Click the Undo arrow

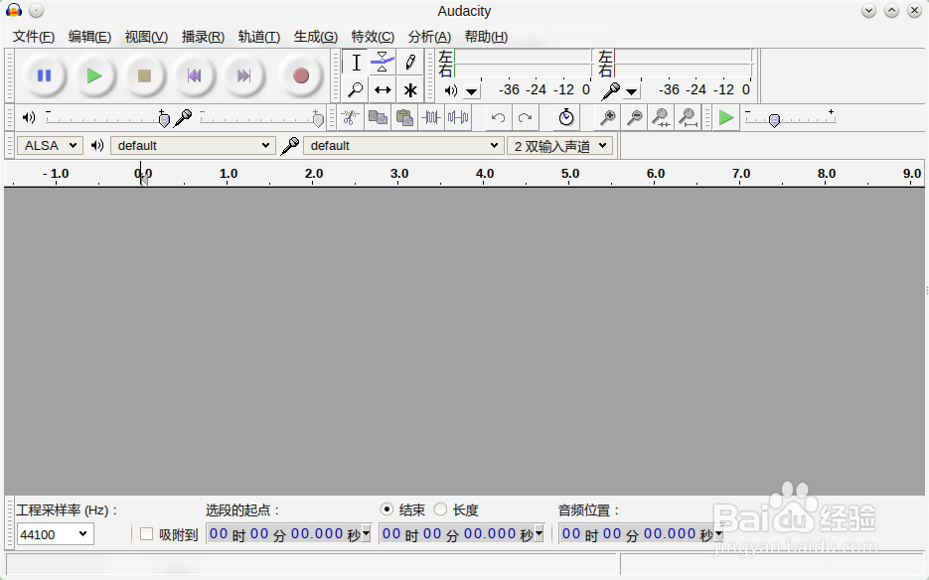[498, 118]
